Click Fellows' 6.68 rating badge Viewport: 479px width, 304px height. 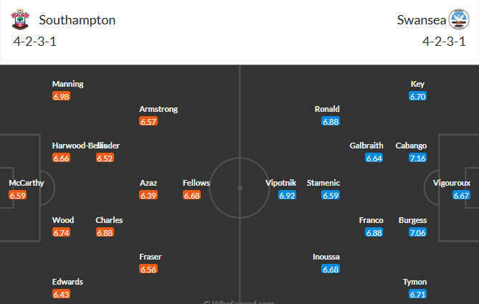(191, 195)
